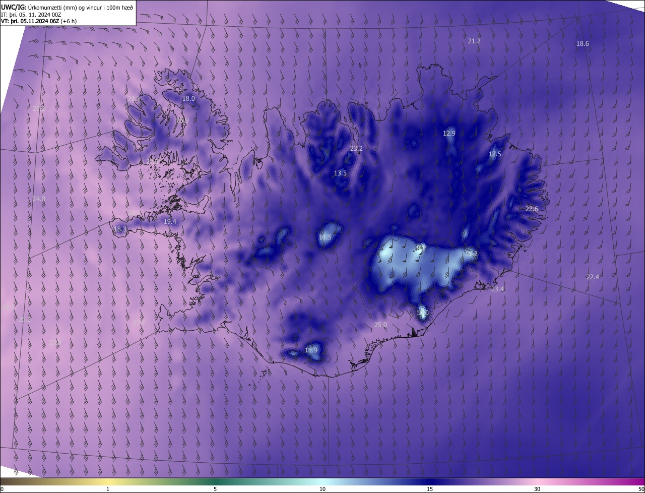Click the colorbar tick label 15

pyautogui.click(x=430, y=489)
